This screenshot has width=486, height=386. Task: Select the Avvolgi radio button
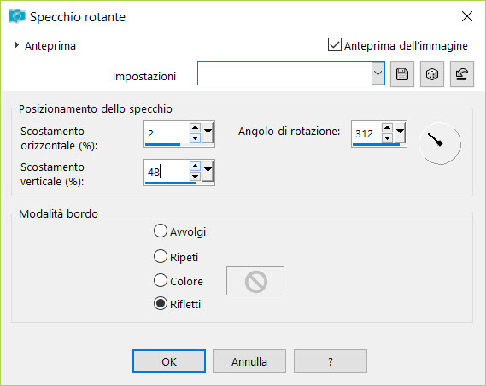(161, 231)
